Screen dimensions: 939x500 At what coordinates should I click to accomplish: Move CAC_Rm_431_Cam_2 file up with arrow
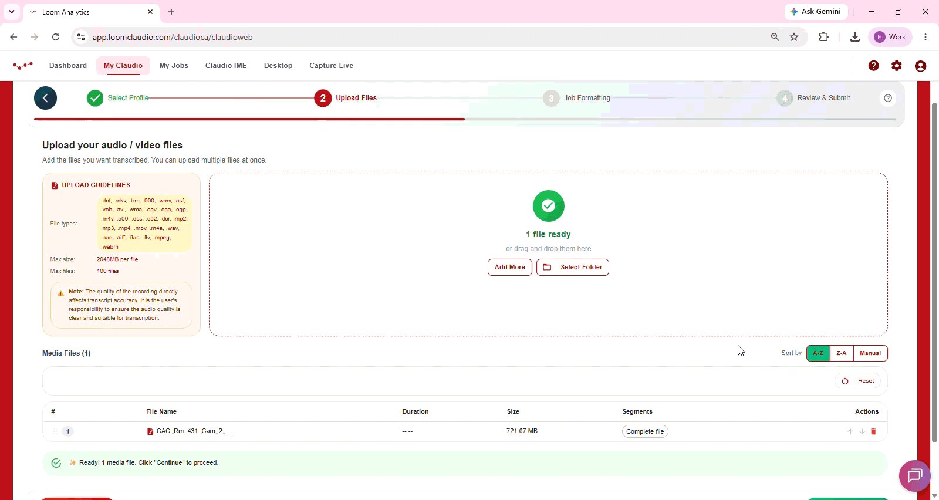point(850,431)
